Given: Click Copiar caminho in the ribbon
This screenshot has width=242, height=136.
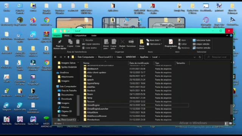Looking at the screenshot, I should click(91, 44).
